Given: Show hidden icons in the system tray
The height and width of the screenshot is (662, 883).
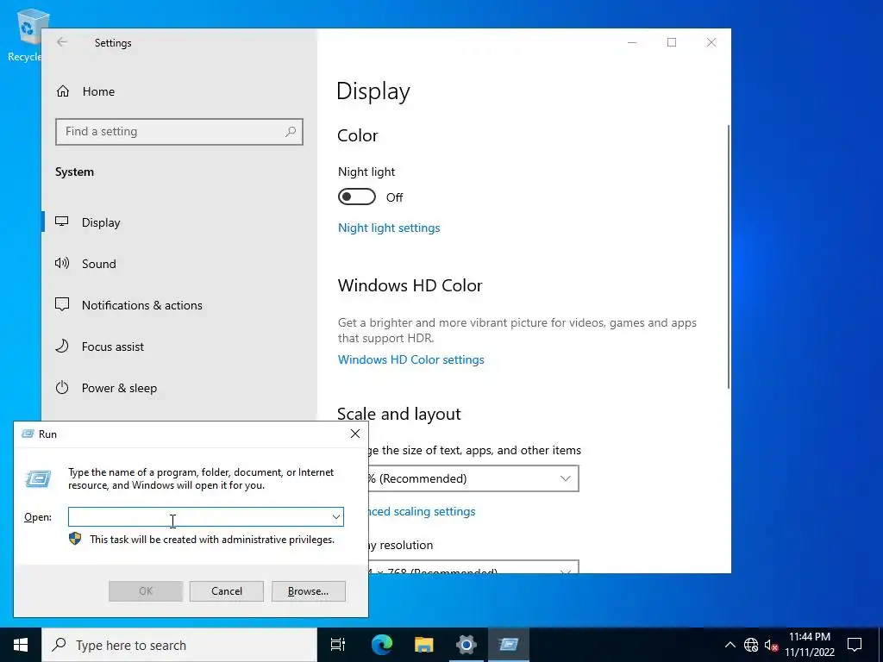Looking at the screenshot, I should (x=730, y=645).
